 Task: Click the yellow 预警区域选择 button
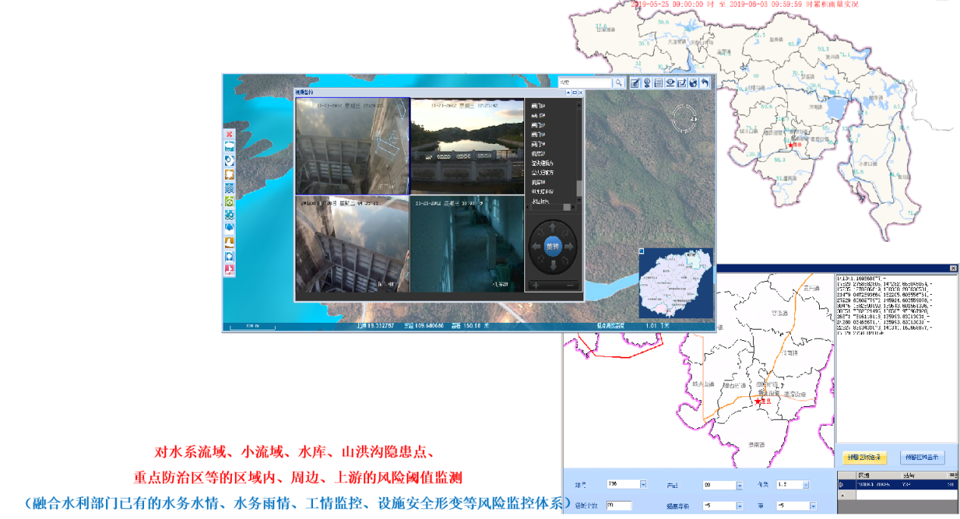865,458
